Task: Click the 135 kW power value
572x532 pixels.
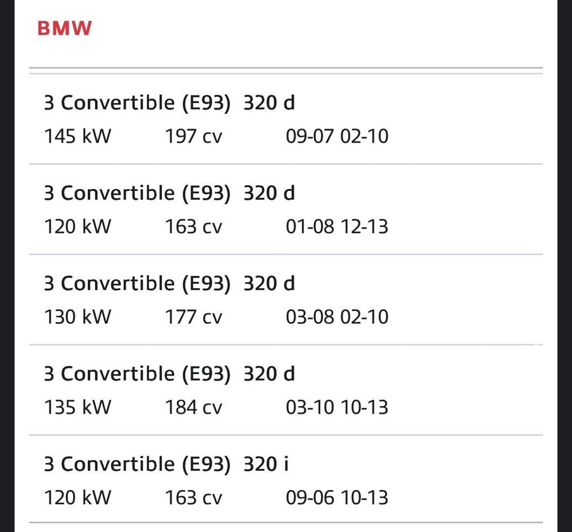Action: [77, 407]
